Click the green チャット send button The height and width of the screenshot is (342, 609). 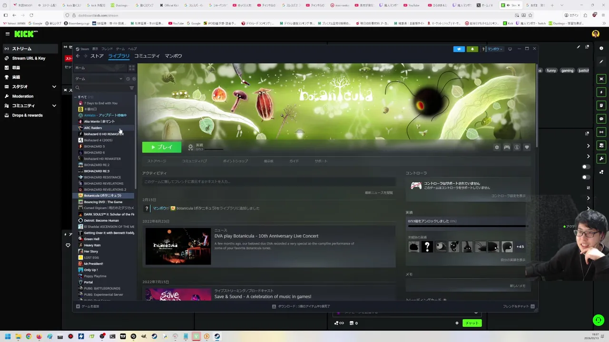pyautogui.click(x=471, y=323)
